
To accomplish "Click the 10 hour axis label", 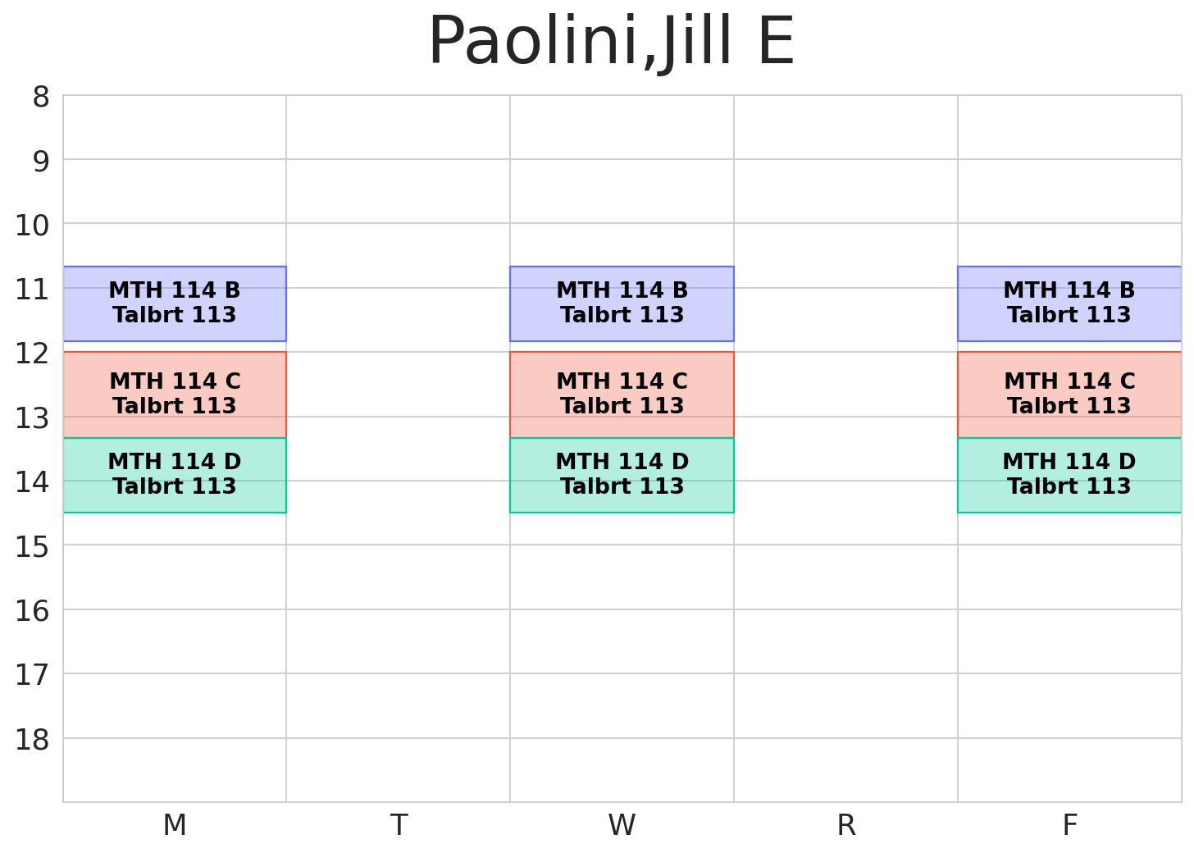I will click(33, 226).
